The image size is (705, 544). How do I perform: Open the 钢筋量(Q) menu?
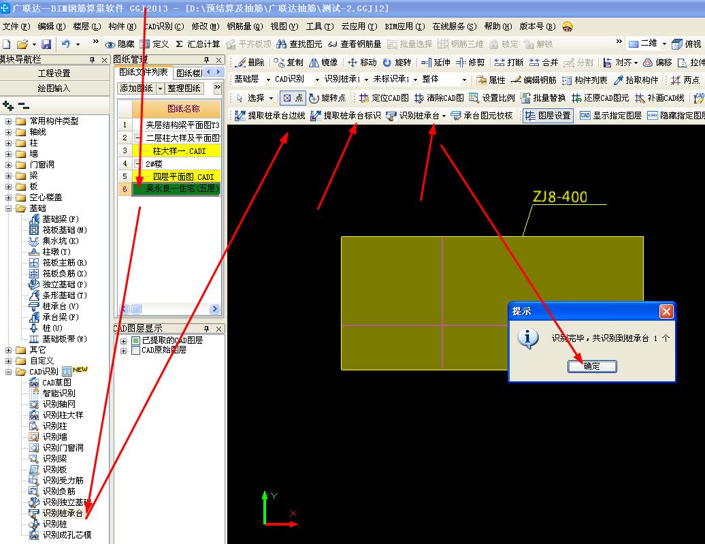(x=244, y=27)
